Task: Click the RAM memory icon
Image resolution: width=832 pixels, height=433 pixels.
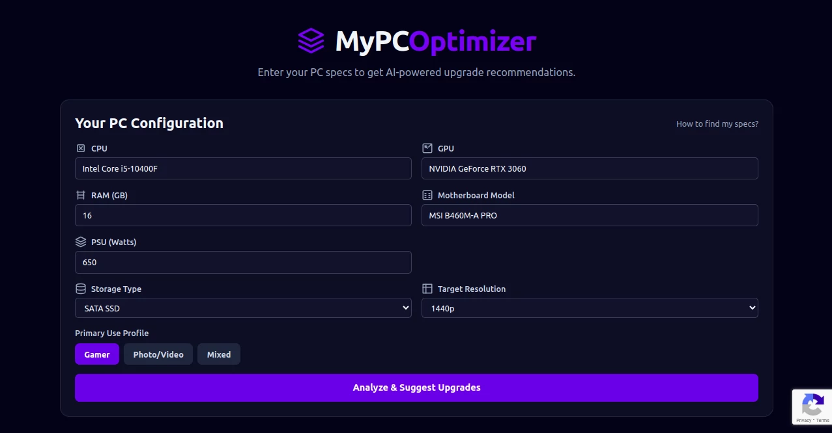Action: tap(81, 194)
